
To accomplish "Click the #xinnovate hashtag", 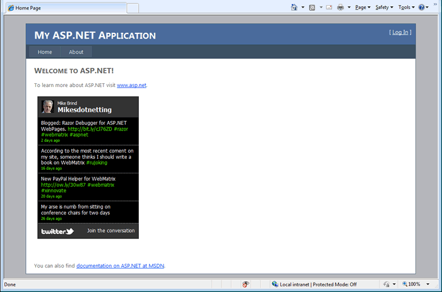I will pos(54,190).
